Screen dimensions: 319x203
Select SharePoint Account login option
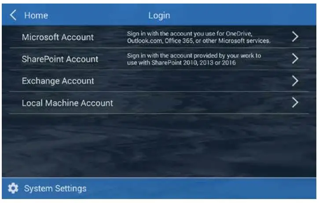(60, 59)
